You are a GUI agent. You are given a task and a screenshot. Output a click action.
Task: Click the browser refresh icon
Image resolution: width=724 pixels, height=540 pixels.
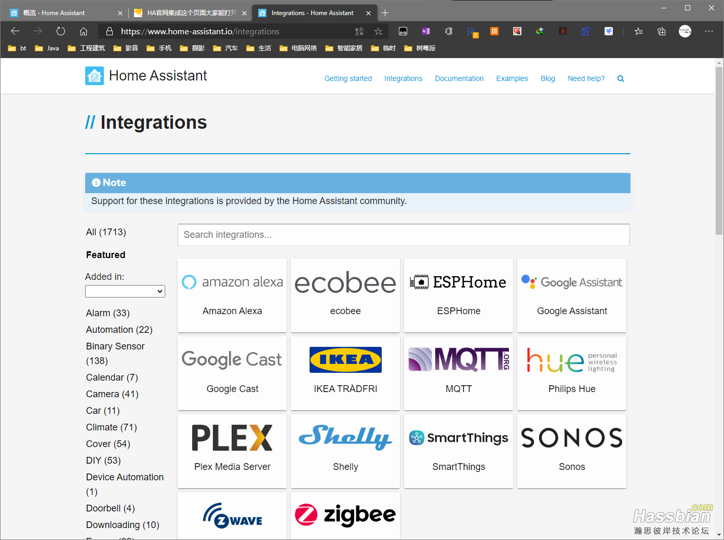[x=61, y=31]
